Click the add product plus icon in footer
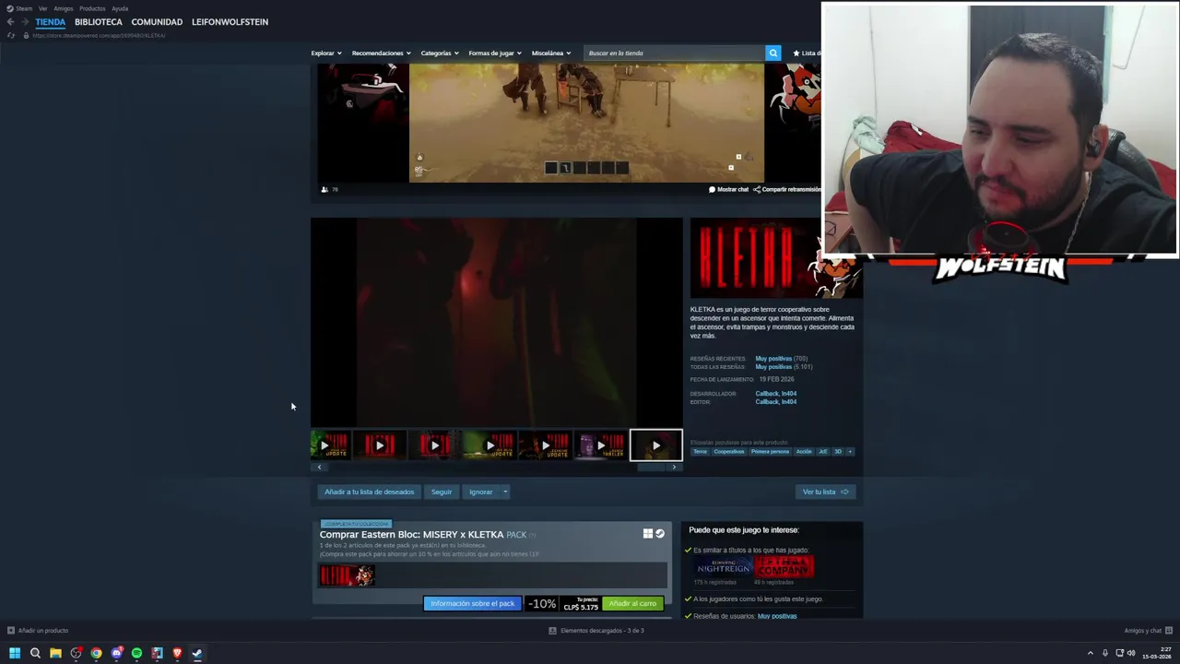The height and width of the screenshot is (664, 1180). click(11, 631)
